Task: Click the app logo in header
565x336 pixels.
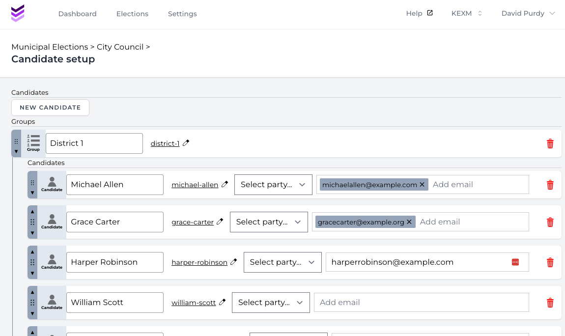Action: 18,13
